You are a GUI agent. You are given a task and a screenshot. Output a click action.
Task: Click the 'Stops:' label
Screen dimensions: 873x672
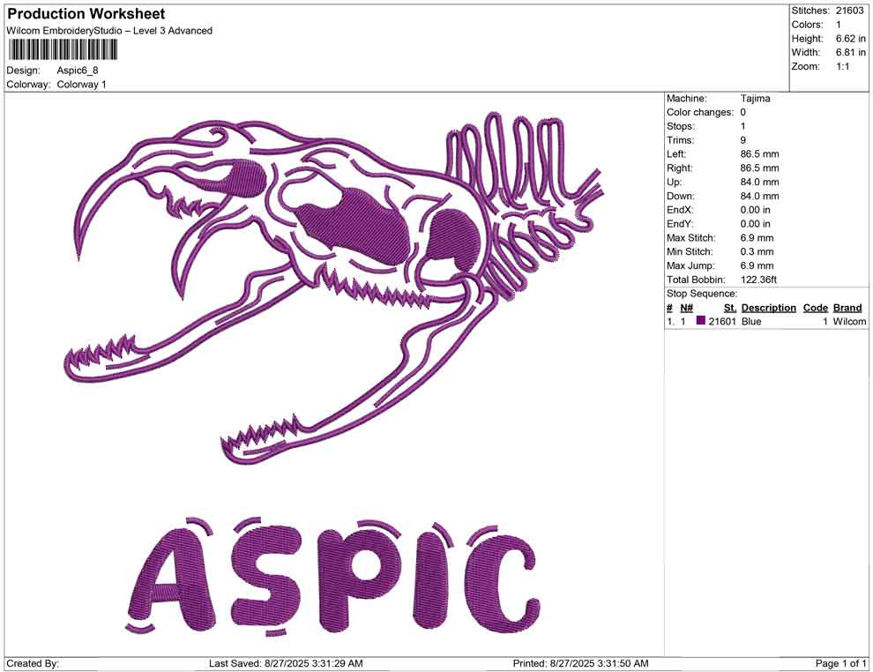coord(681,126)
